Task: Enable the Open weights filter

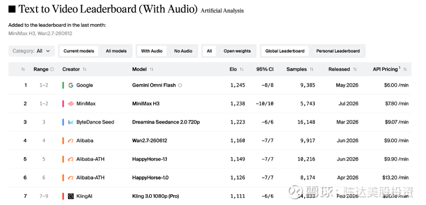Action: [237, 51]
